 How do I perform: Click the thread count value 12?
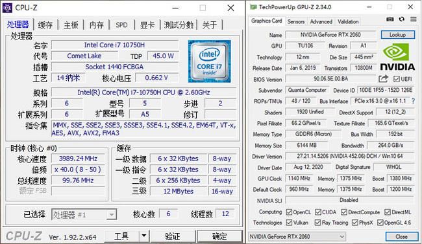click(225, 214)
